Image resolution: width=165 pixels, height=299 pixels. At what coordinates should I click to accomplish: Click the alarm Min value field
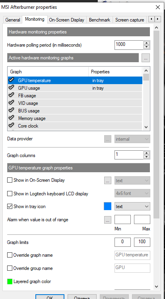(122, 220)
